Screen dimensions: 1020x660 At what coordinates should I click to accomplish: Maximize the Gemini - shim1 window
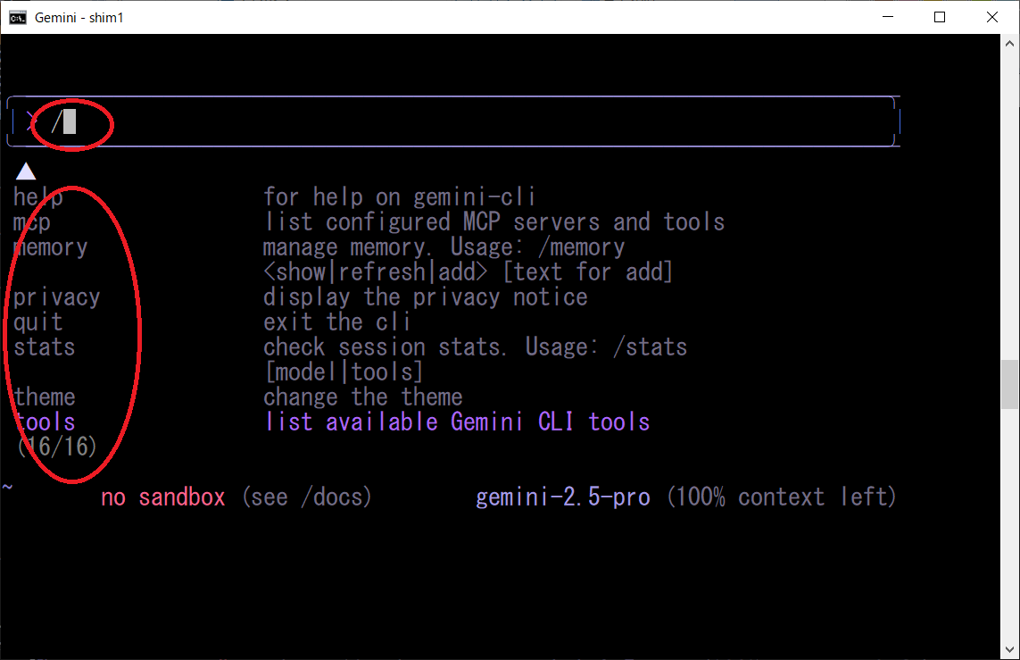click(940, 17)
